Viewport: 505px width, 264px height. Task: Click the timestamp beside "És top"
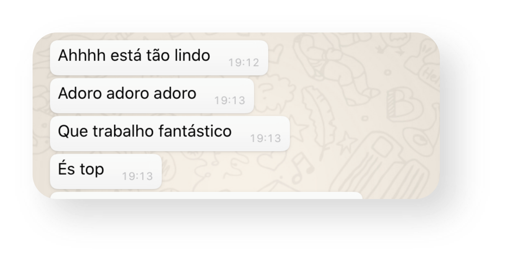(x=137, y=176)
